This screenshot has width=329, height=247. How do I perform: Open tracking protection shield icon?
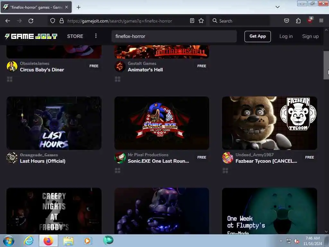pos(53,21)
